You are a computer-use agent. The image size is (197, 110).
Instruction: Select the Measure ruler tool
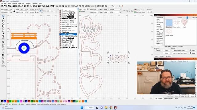(x=3, y=38)
